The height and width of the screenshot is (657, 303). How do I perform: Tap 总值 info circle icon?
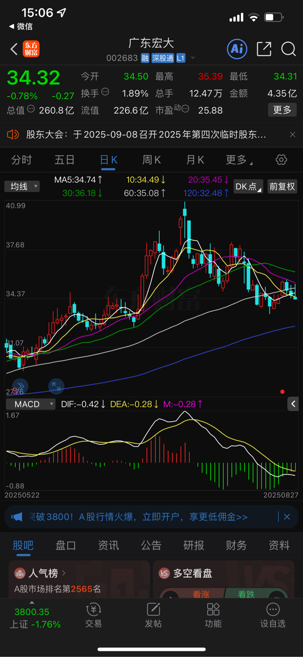pyautogui.click(x=31, y=109)
